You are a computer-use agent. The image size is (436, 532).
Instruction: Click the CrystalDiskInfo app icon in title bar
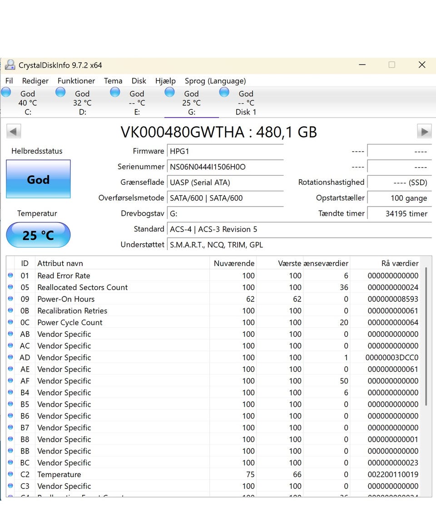[10, 65]
